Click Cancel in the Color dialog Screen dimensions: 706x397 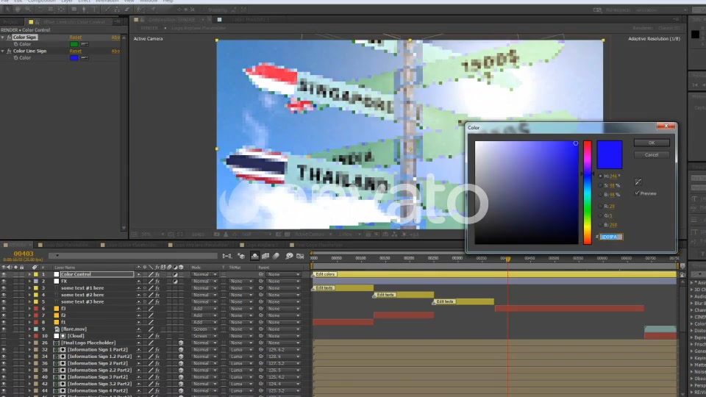click(652, 155)
